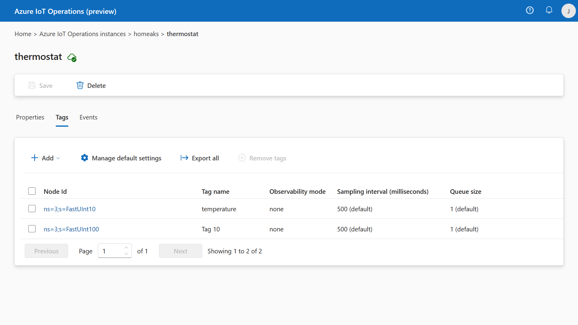Switch to the Events tab
The image size is (578, 325).
[x=89, y=117]
